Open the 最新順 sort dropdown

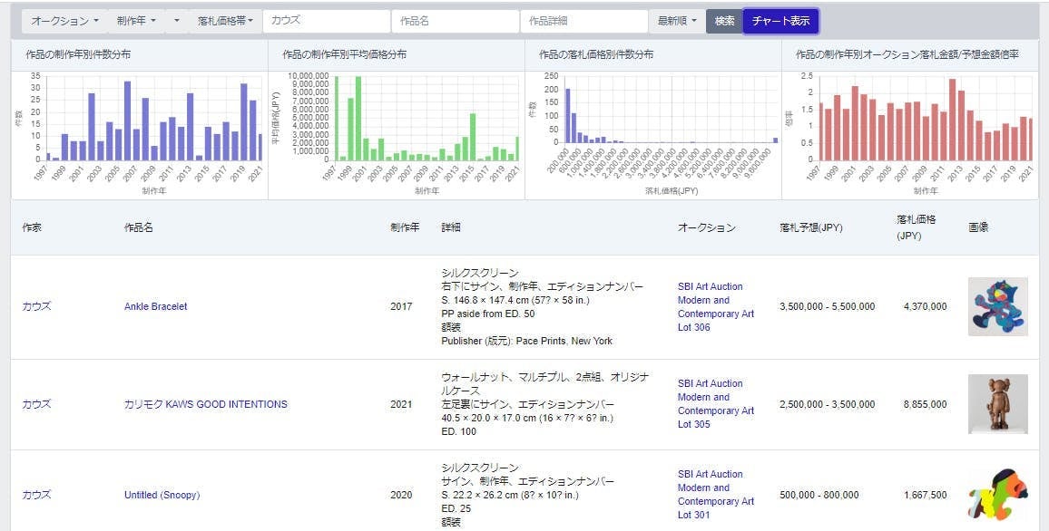677,21
